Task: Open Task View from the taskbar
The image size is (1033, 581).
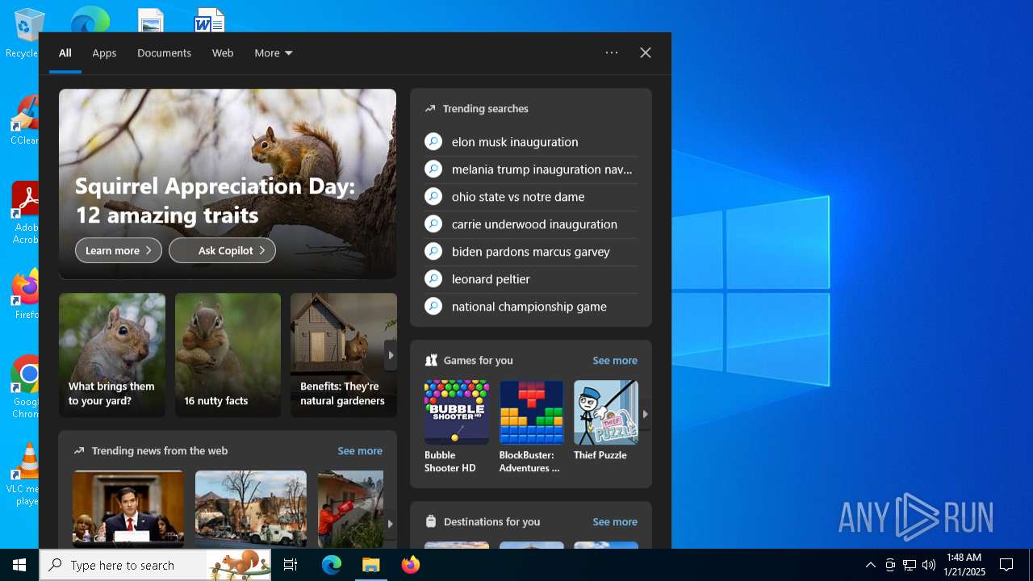Action: [291, 565]
